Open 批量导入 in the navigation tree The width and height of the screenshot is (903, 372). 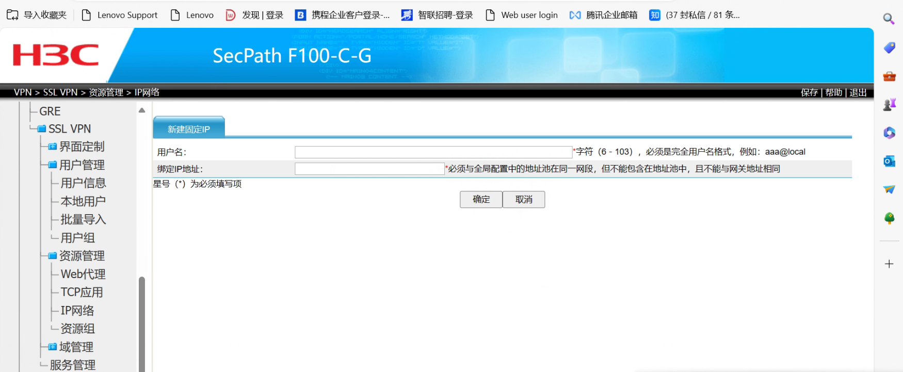coord(83,220)
